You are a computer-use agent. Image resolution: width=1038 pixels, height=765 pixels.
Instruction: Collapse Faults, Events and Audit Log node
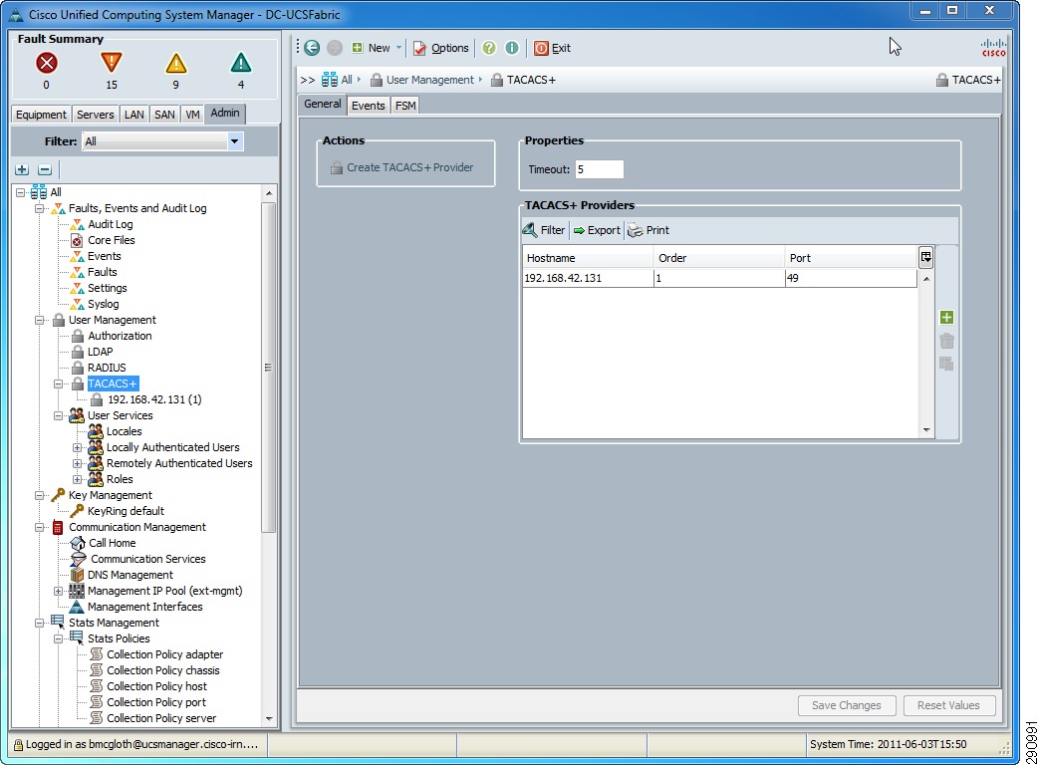(x=40, y=208)
